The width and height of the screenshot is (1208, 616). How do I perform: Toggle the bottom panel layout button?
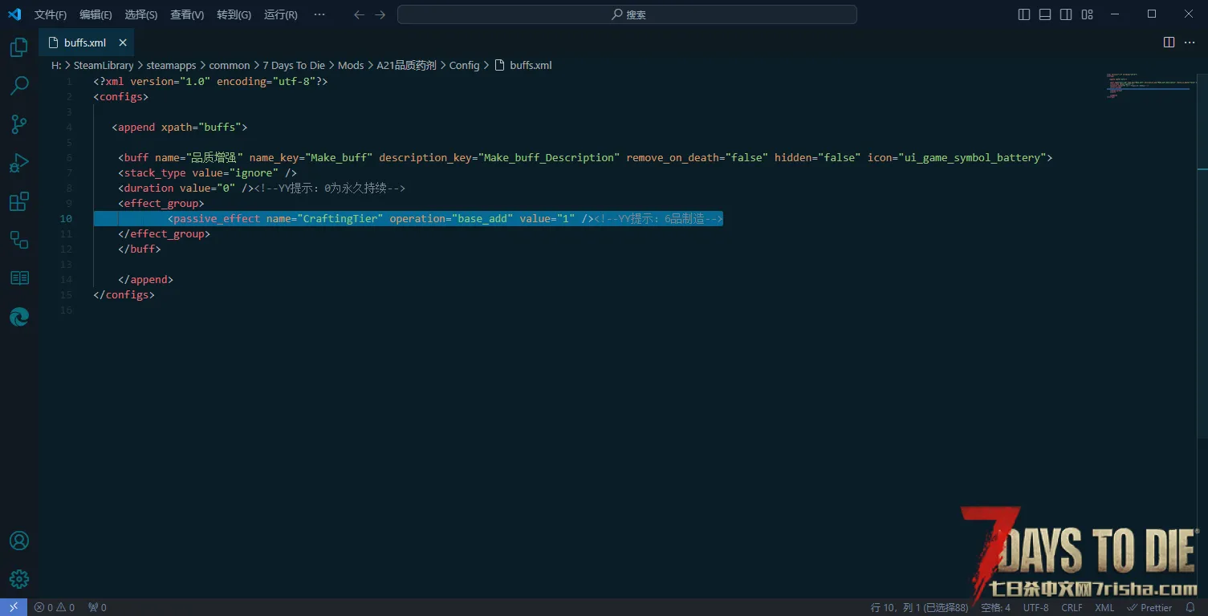tap(1045, 14)
